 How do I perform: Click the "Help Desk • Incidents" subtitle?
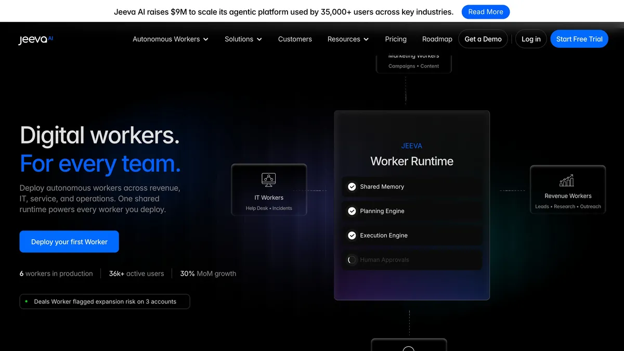point(269,208)
